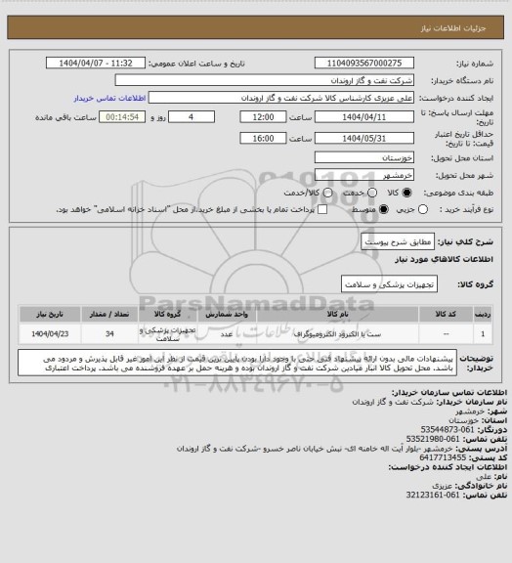The image size is (512, 563).
Task: Open the اطلاعات تماس خریدار link
Action: 109,98
